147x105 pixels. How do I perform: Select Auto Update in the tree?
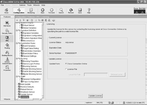(24, 84)
